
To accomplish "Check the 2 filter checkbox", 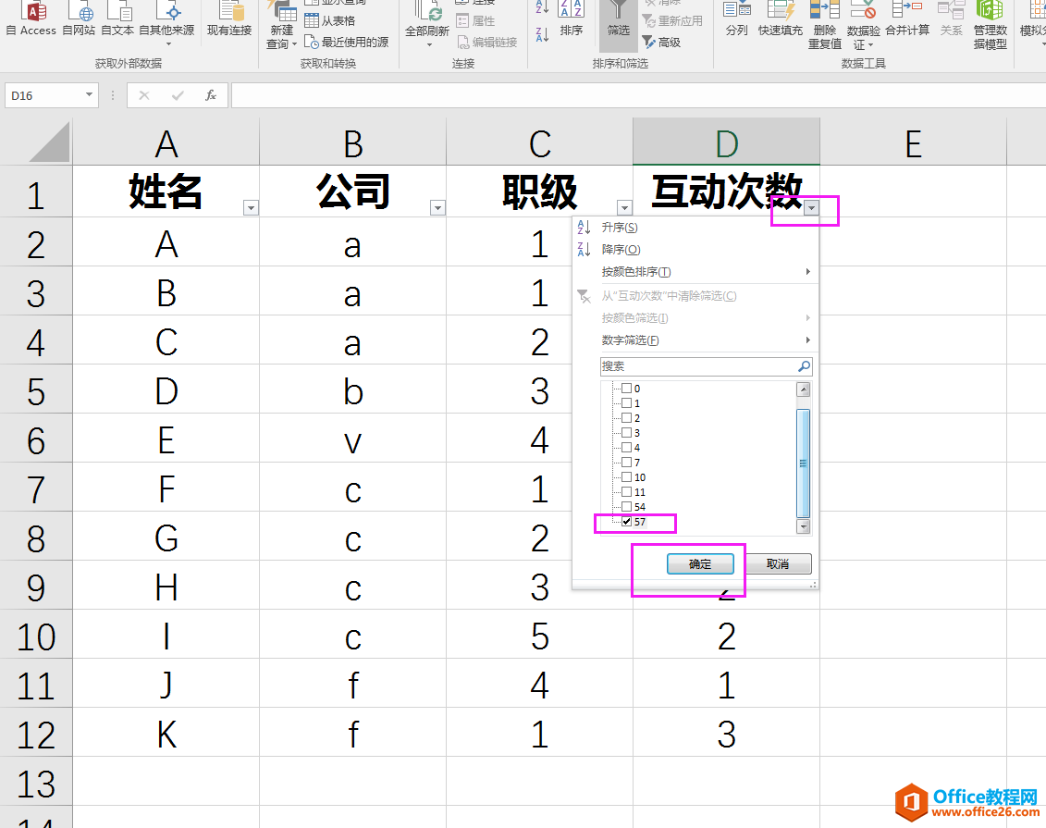I will tap(626, 417).
